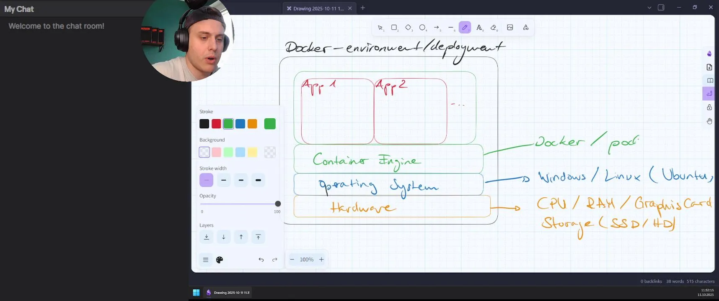The height and width of the screenshot is (301, 719).
Task: Select the light pink background swatch
Action: [x=216, y=152]
